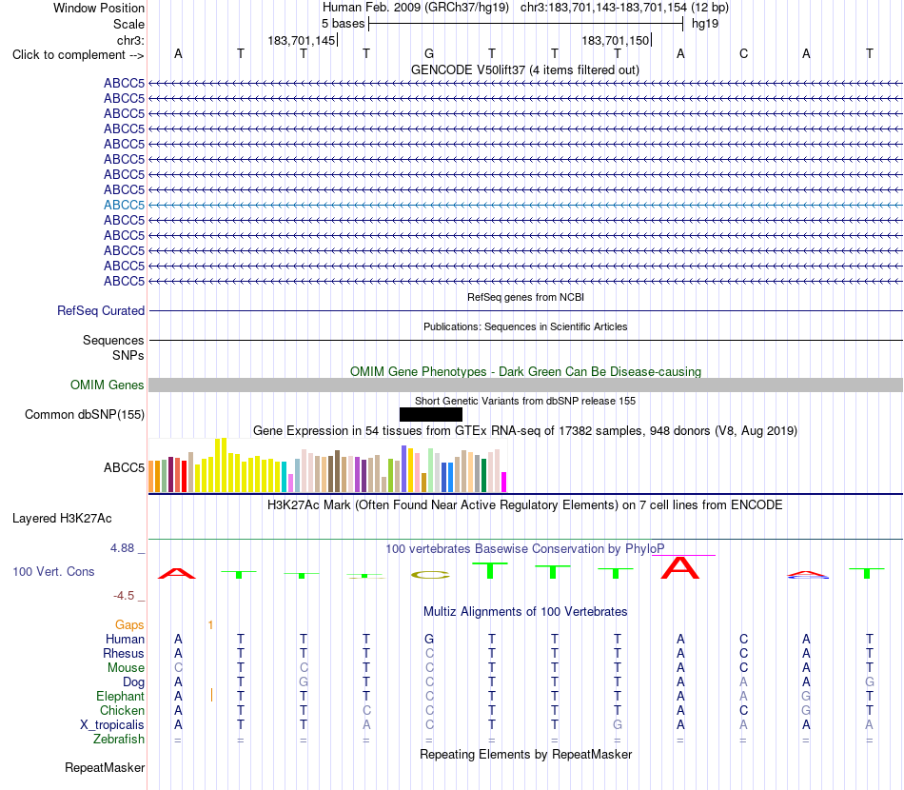The height and width of the screenshot is (790, 904).
Task: Click the G base in reference sequence row
Action: (x=429, y=53)
